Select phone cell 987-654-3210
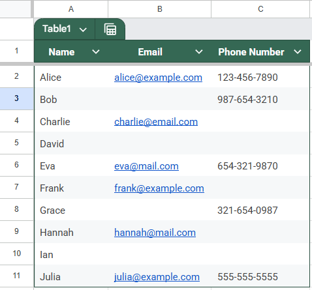Image resolution: width=312 pixels, height=290 pixels. click(x=260, y=100)
